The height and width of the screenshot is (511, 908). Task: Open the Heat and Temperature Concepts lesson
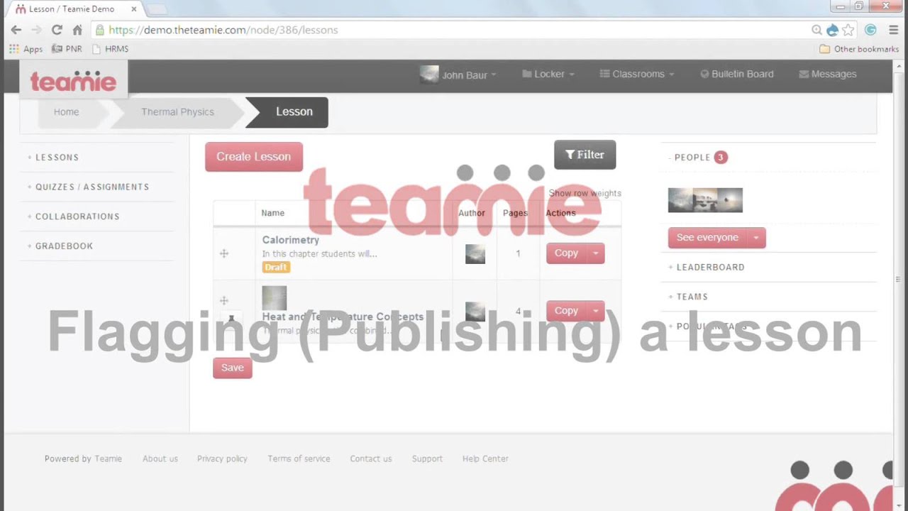pos(343,317)
